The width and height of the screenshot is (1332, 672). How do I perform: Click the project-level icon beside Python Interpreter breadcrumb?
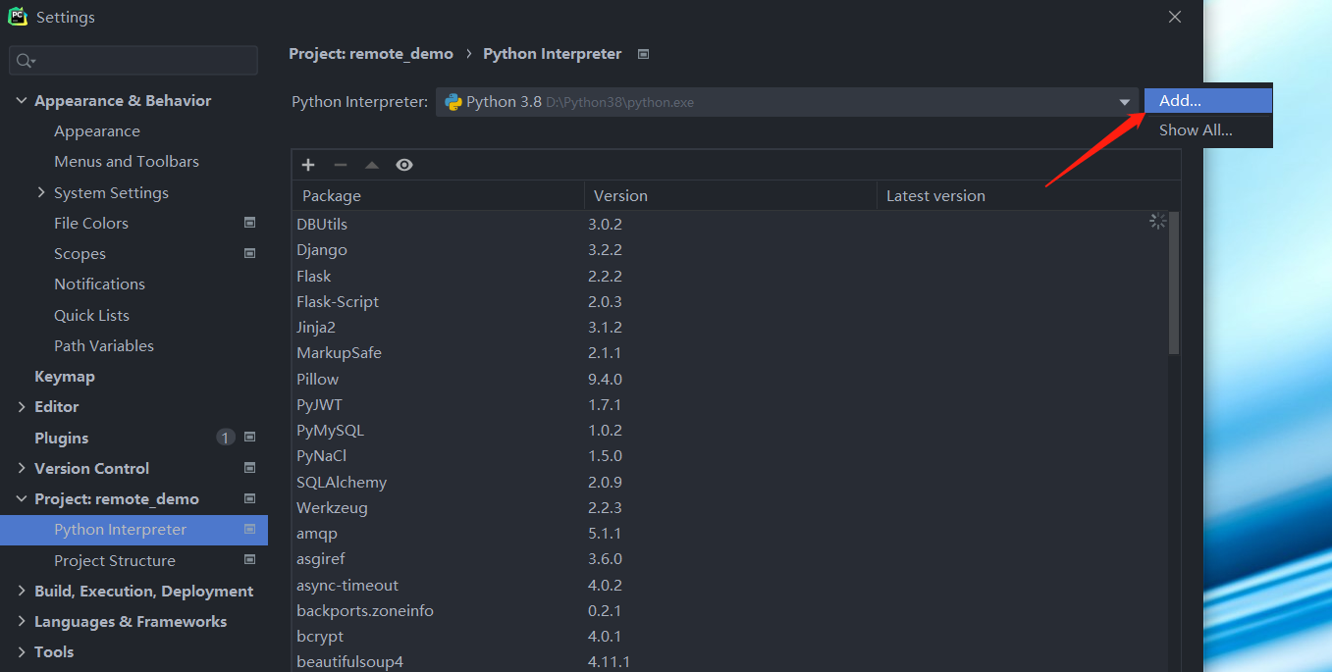click(643, 54)
